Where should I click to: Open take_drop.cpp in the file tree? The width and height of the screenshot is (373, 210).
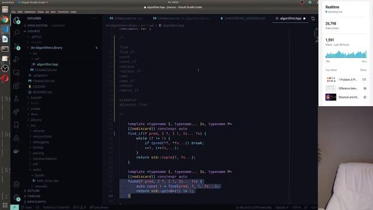[x=47, y=181]
